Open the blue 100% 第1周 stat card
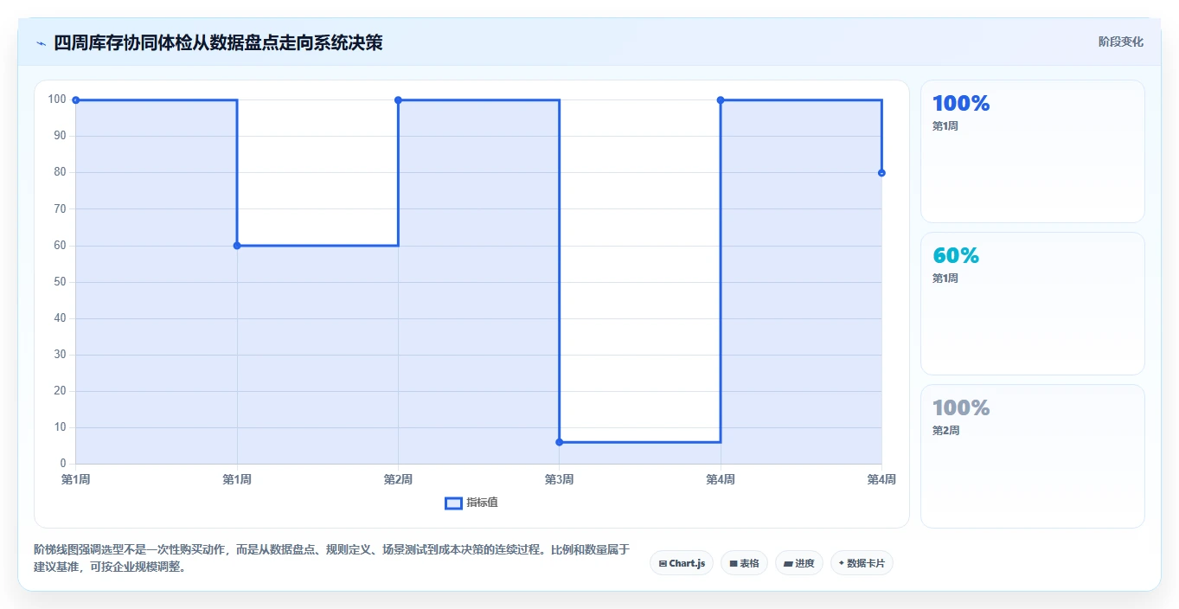This screenshot has width=1179, height=609. (x=1033, y=151)
